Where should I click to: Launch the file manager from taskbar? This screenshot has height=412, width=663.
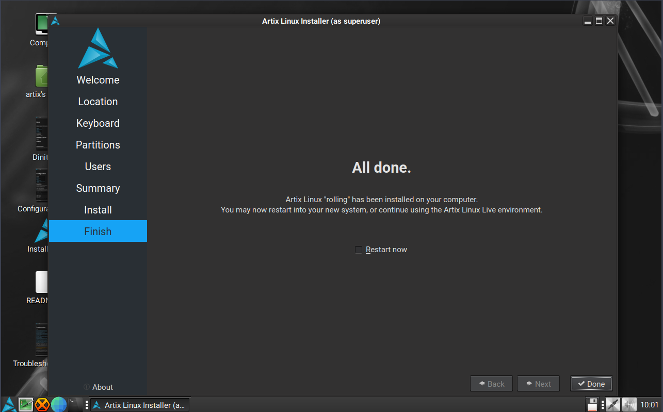[26, 405]
